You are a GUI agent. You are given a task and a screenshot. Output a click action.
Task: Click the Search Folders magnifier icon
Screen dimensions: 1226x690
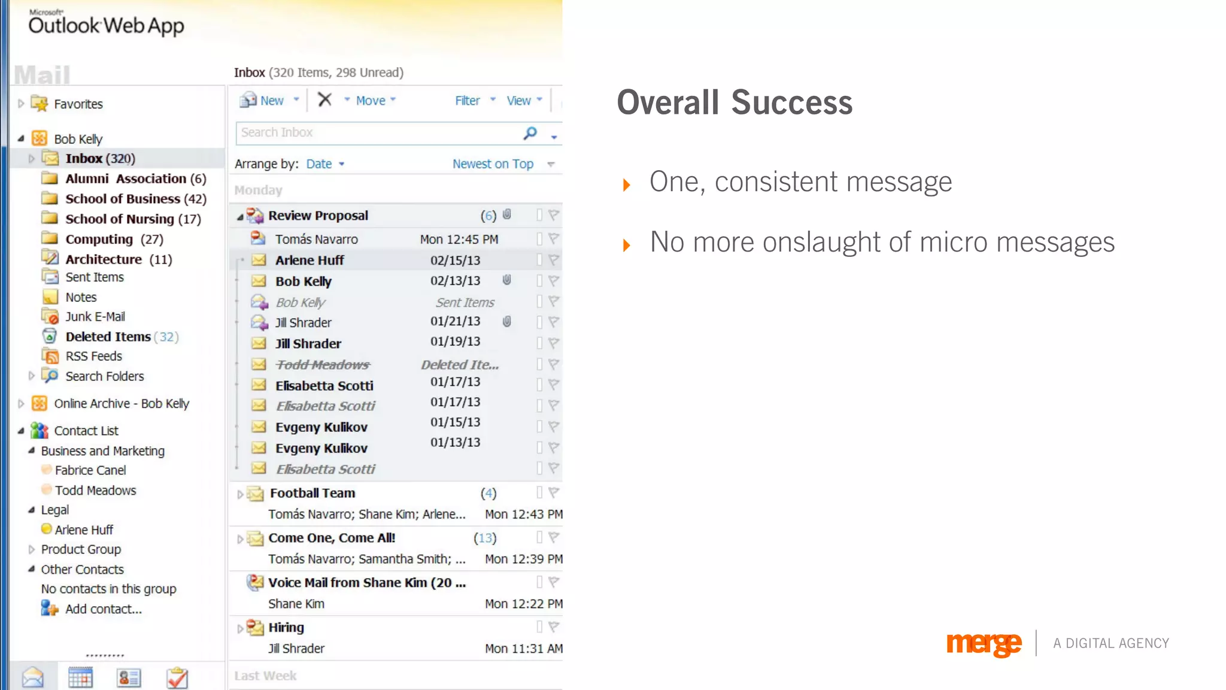pyautogui.click(x=50, y=376)
